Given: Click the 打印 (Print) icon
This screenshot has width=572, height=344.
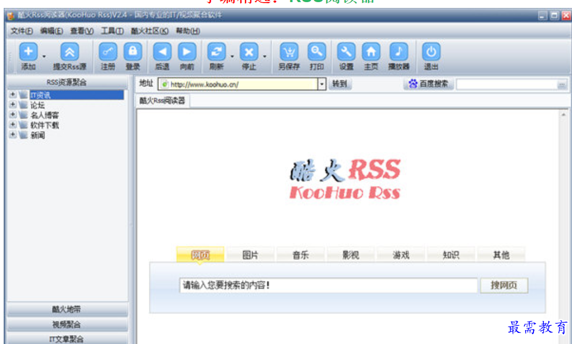Looking at the screenshot, I should [x=317, y=52].
